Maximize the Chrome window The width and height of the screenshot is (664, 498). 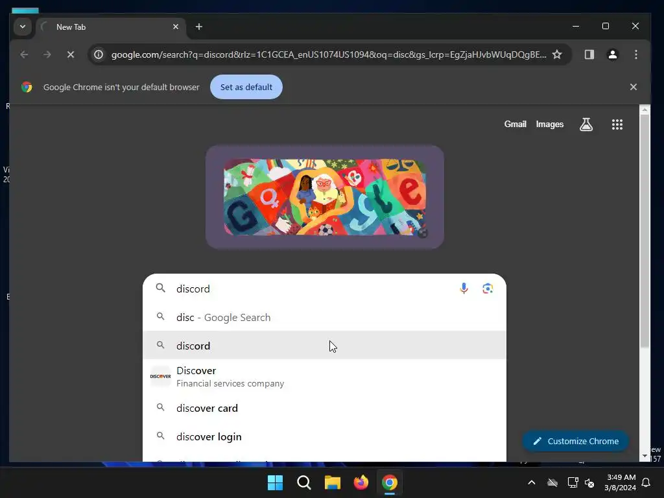pos(606,26)
